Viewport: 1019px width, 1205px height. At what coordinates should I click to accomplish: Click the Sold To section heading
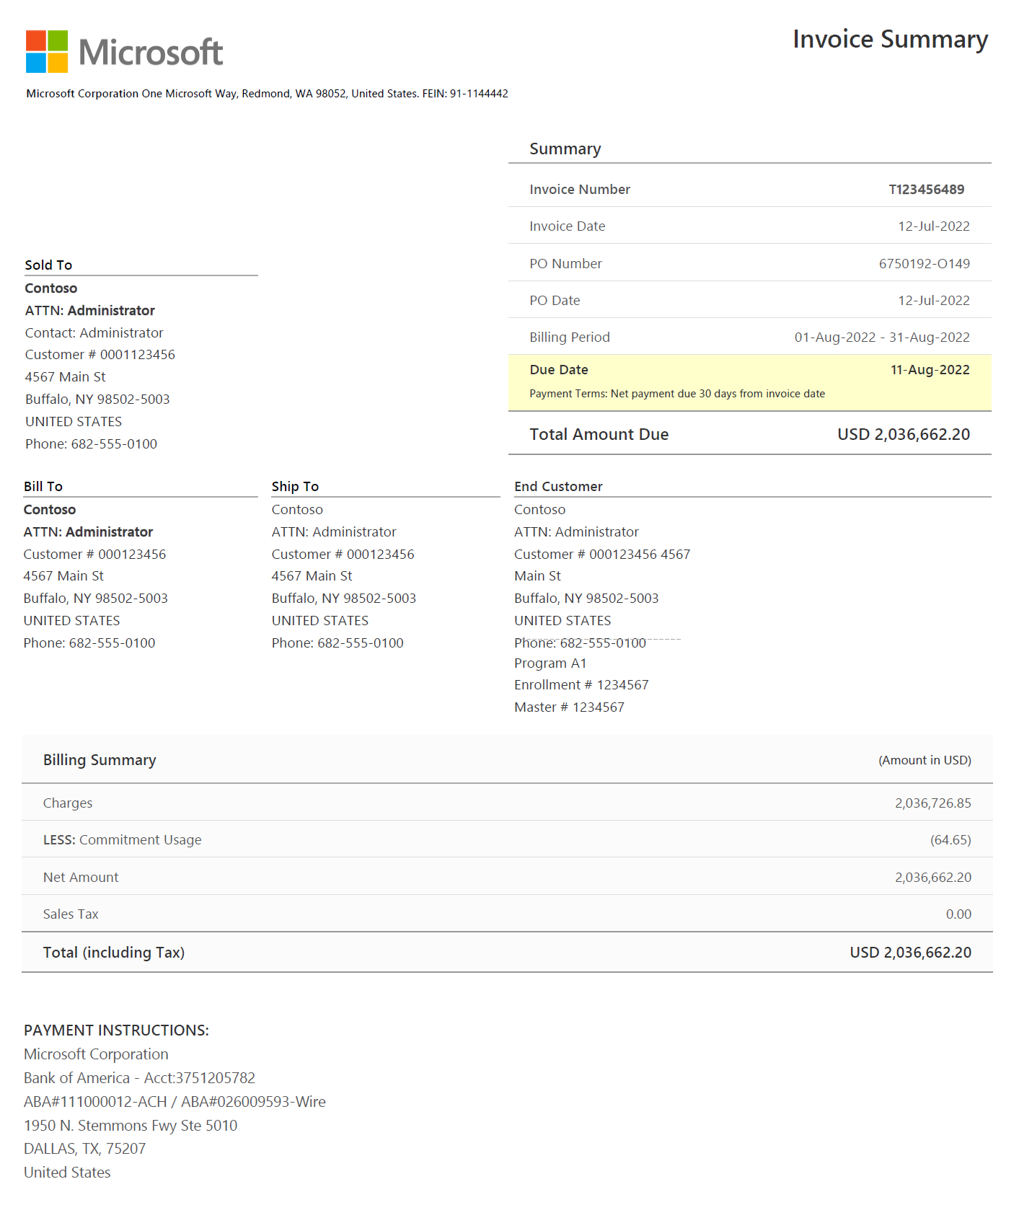click(x=48, y=265)
